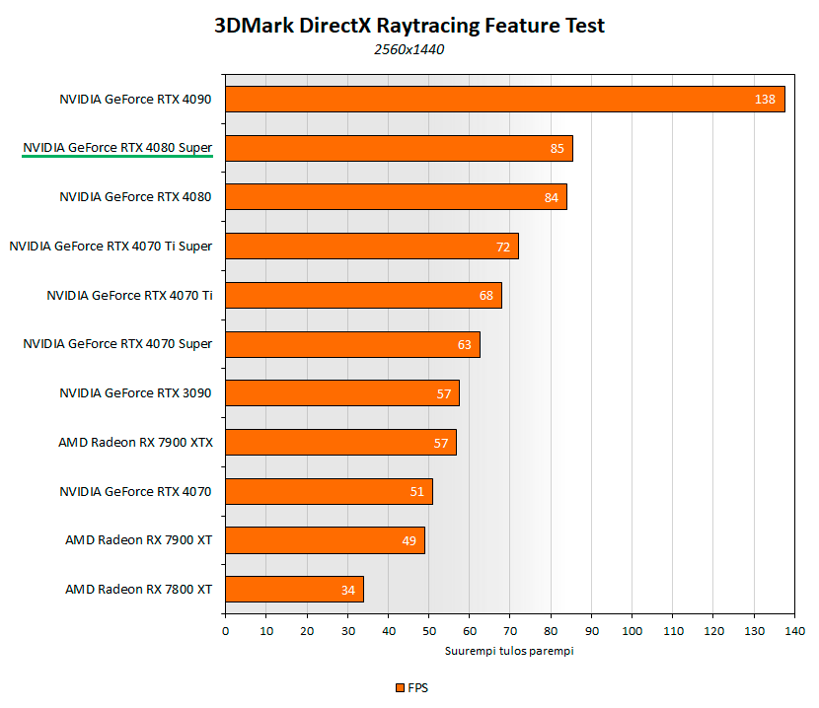819x708 pixels.
Task: Click the orange bar for RTX 4090
Action: click(x=505, y=100)
